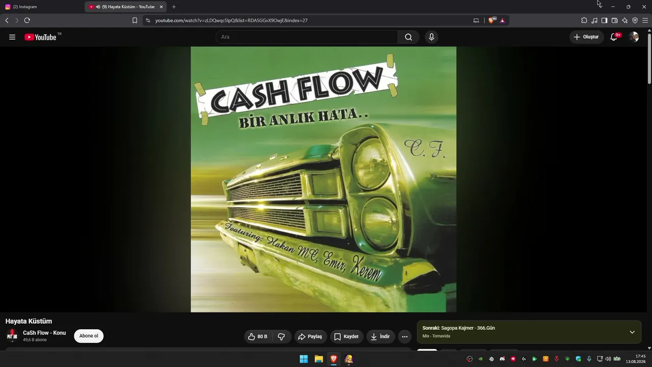The width and height of the screenshot is (652, 367).
Task: Download with the İndir button
Action: [x=381, y=336]
